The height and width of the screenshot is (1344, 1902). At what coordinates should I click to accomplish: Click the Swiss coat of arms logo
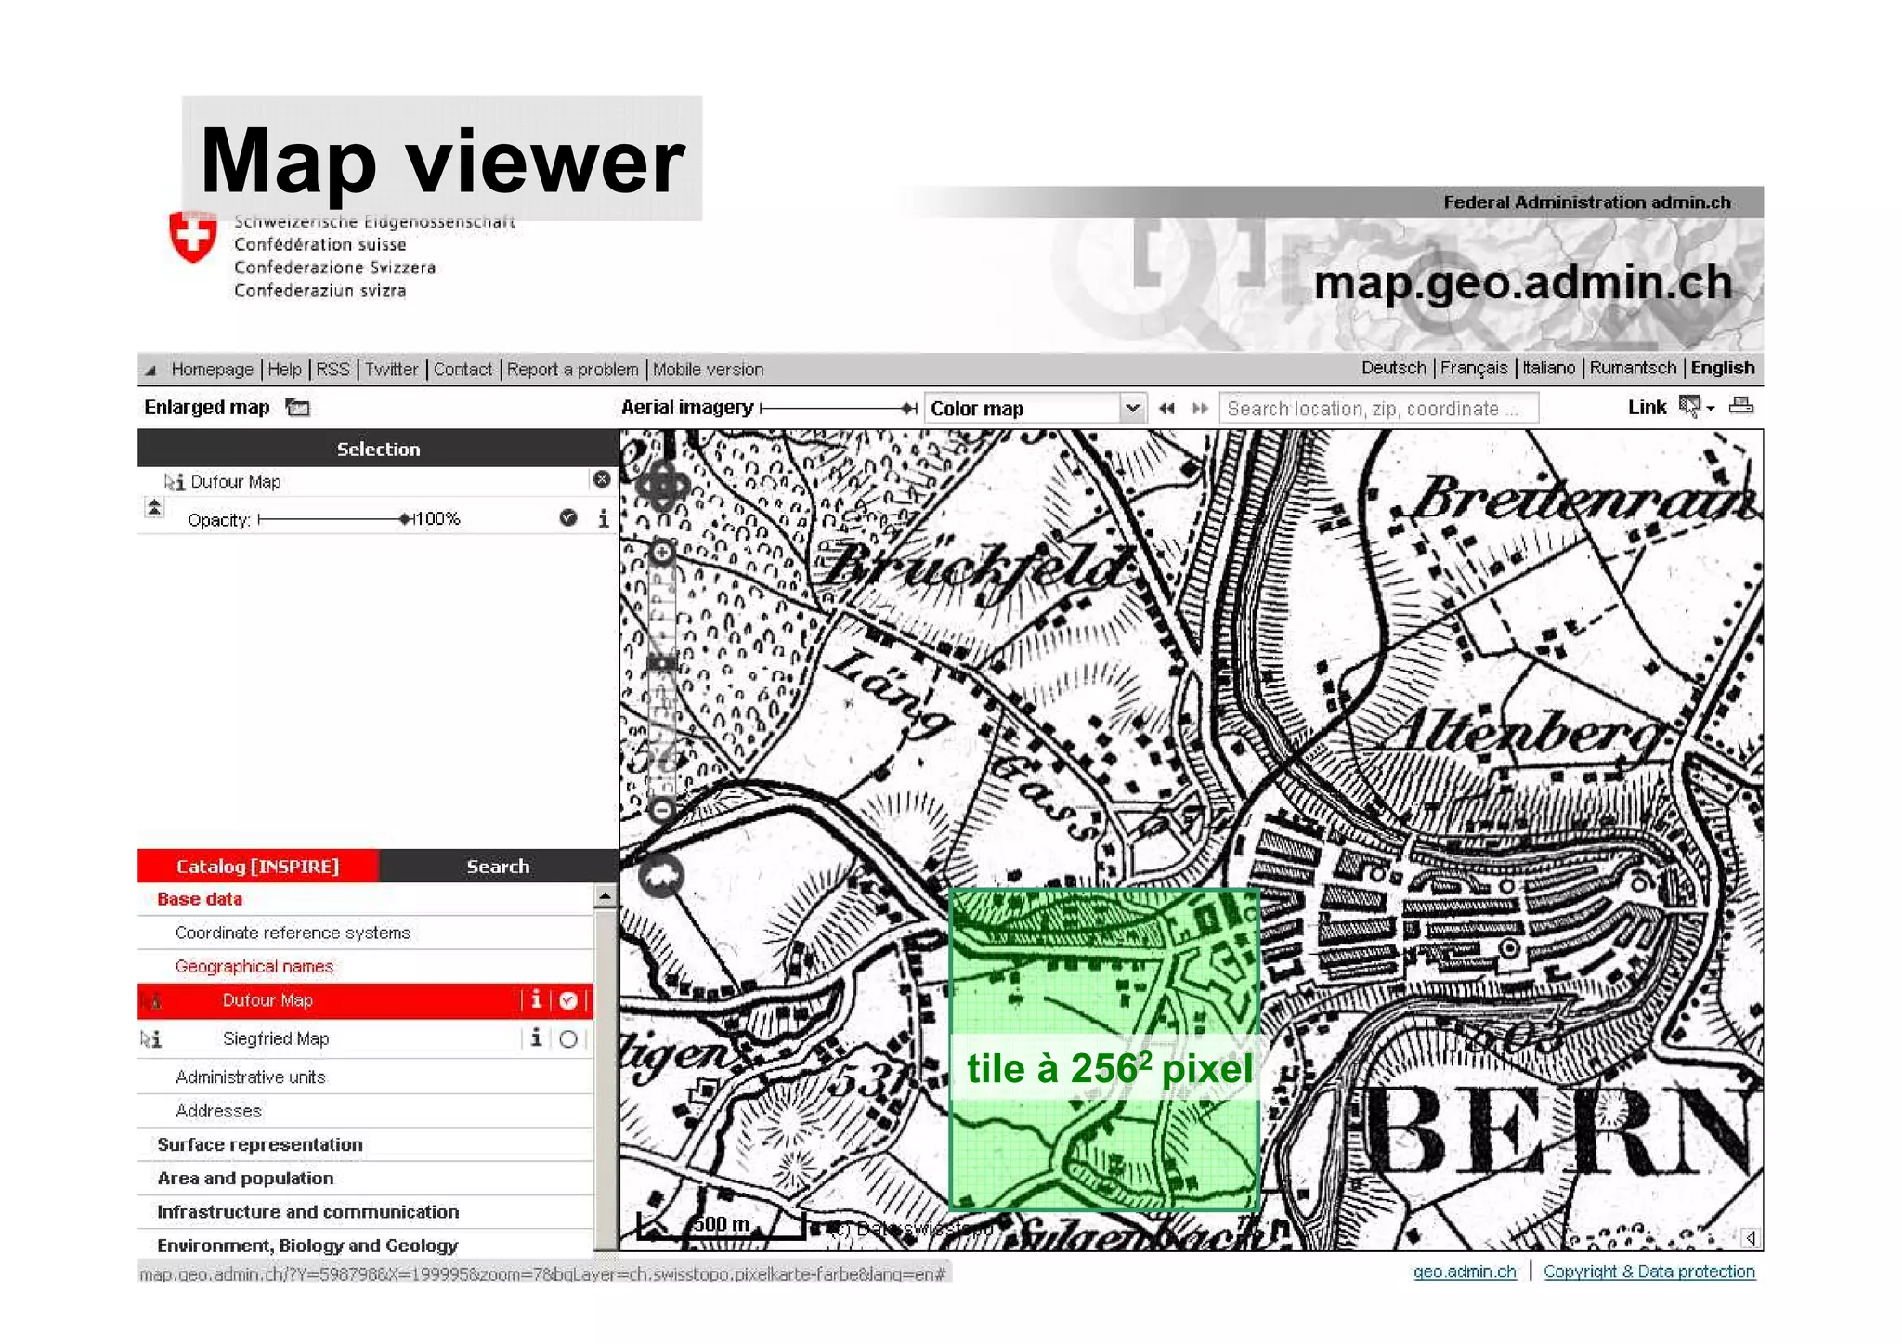193,237
